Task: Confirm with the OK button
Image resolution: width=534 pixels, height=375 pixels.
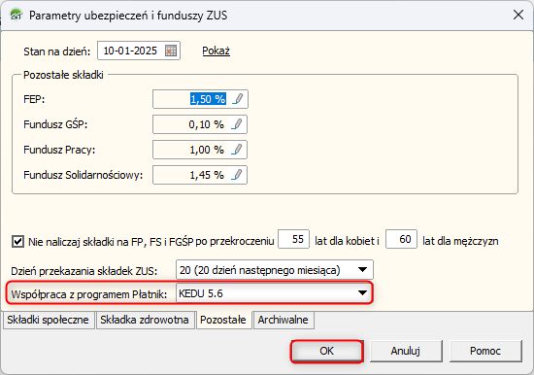Action: pos(327,351)
